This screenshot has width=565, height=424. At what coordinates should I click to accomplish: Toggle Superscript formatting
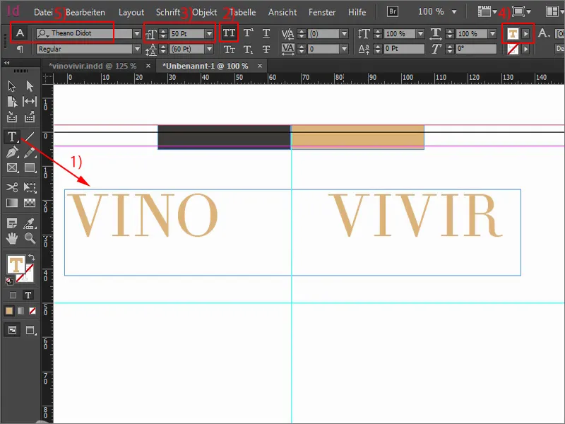click(248, 33)
